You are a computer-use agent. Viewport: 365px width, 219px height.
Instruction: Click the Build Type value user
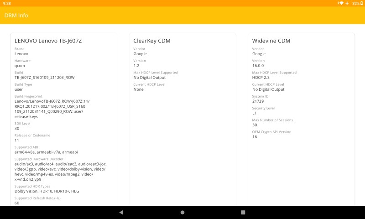19,89
